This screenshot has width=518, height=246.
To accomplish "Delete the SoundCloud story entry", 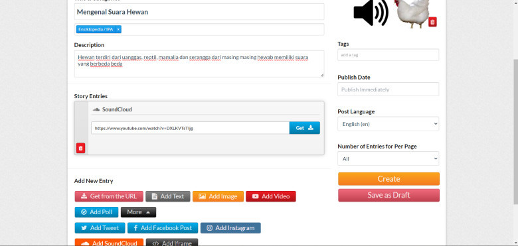I will pyautogui.click(x=80, y=148).
